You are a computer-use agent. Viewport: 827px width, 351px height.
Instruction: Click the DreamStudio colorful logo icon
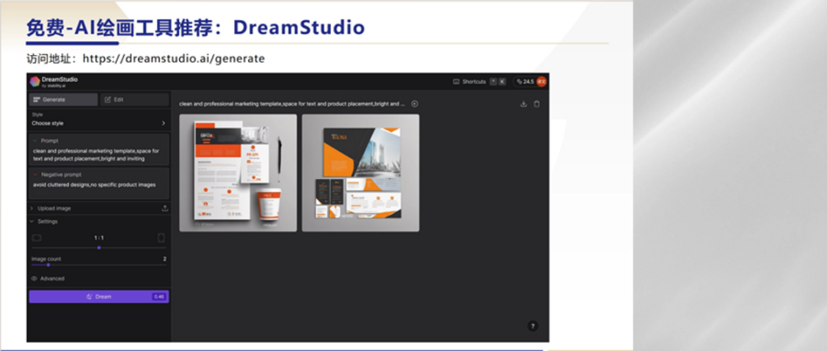coord(34,81)
